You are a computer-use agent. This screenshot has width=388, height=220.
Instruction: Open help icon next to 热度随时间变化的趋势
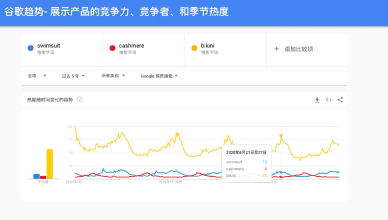point(79,99)
